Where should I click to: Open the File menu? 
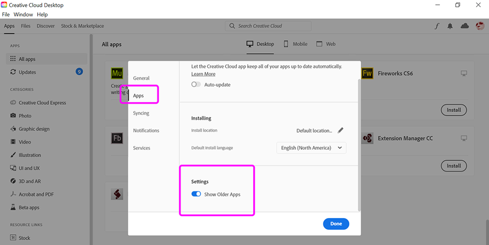coord(6,15)
